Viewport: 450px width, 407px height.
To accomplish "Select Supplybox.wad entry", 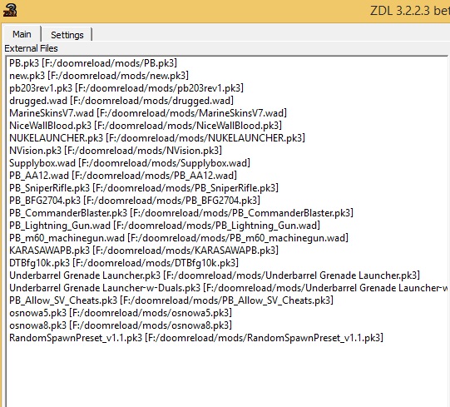I will point(130,163).
